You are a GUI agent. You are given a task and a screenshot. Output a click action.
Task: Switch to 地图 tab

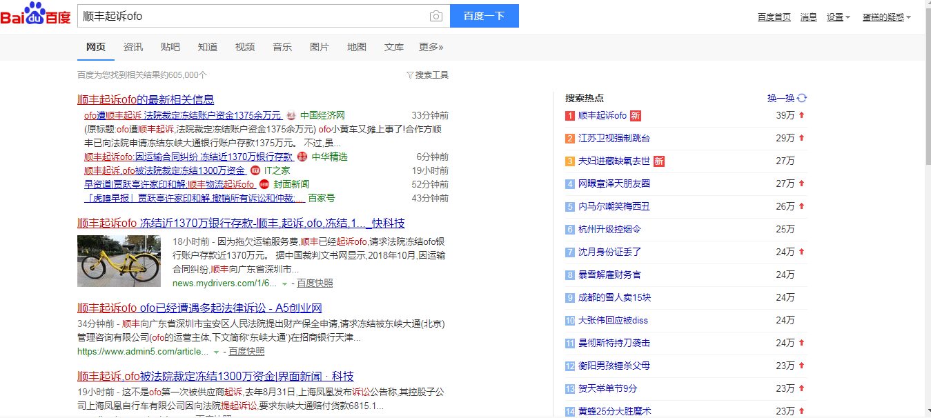pos(357,47)
